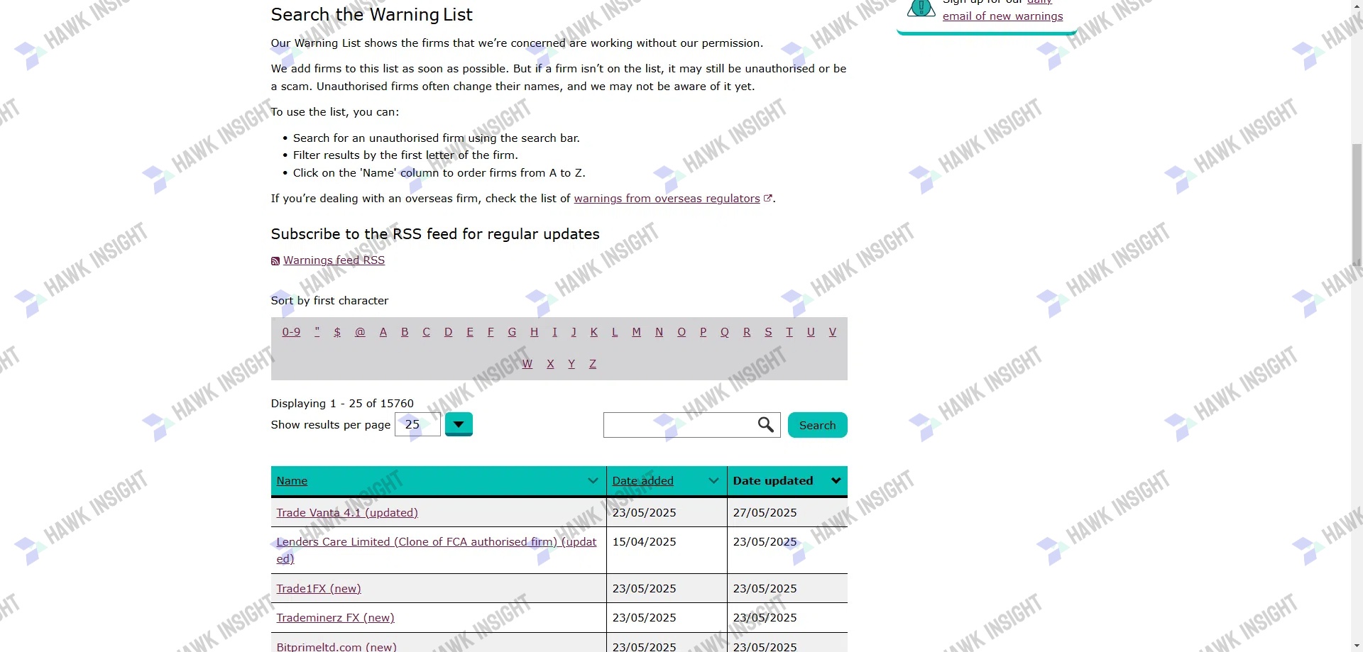Filter firms starting with Y

pyautogui.click(x=571, y=363)
